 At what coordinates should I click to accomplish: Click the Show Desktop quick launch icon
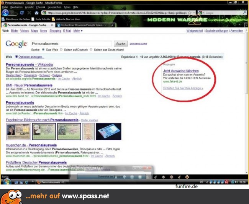coord(16,182)
